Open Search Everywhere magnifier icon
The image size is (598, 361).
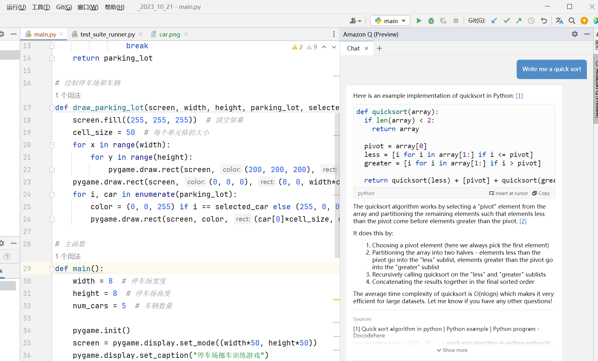[x=572, y=21]
